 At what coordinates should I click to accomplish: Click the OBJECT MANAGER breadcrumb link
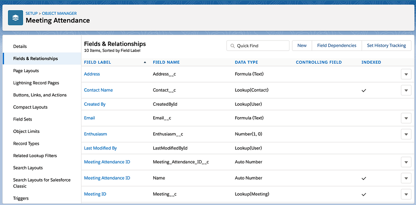click(x=59, y=13)
